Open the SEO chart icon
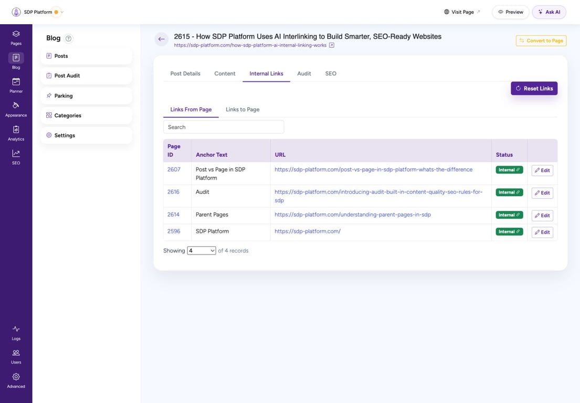 coord(16,153)
